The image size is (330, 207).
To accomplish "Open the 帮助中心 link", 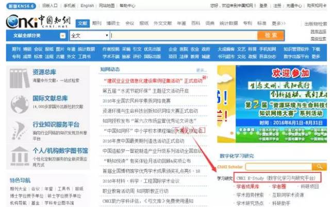I will click(127, 6).
